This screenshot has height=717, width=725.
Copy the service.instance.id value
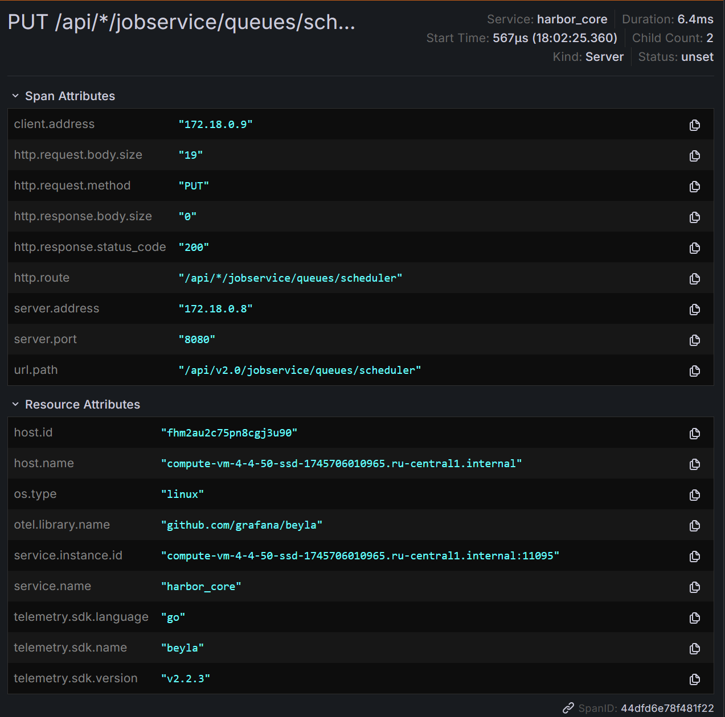[x=694, y=557]
